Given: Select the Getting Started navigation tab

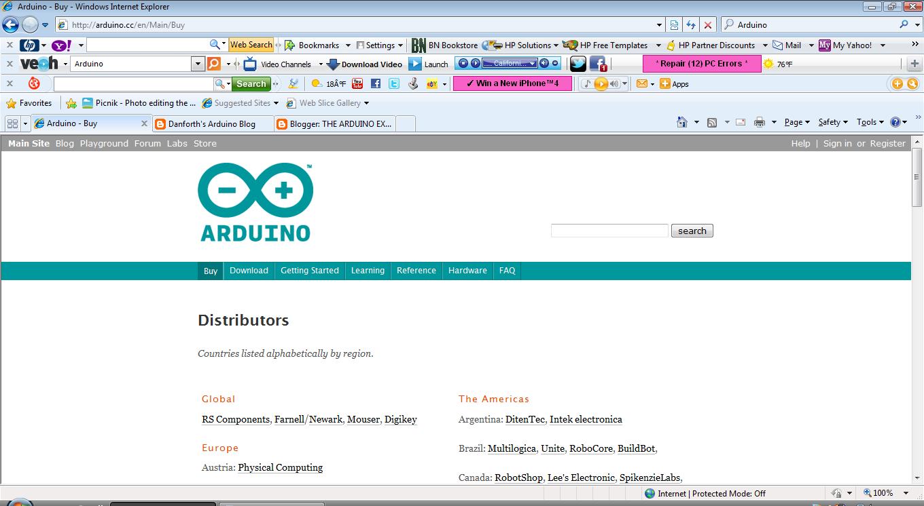Looking at the screenshot, I should pos(309,270).
